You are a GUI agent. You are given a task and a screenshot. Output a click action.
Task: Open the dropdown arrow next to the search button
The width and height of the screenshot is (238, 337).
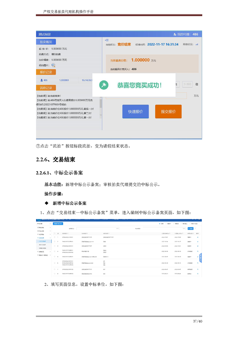point(196,229)
